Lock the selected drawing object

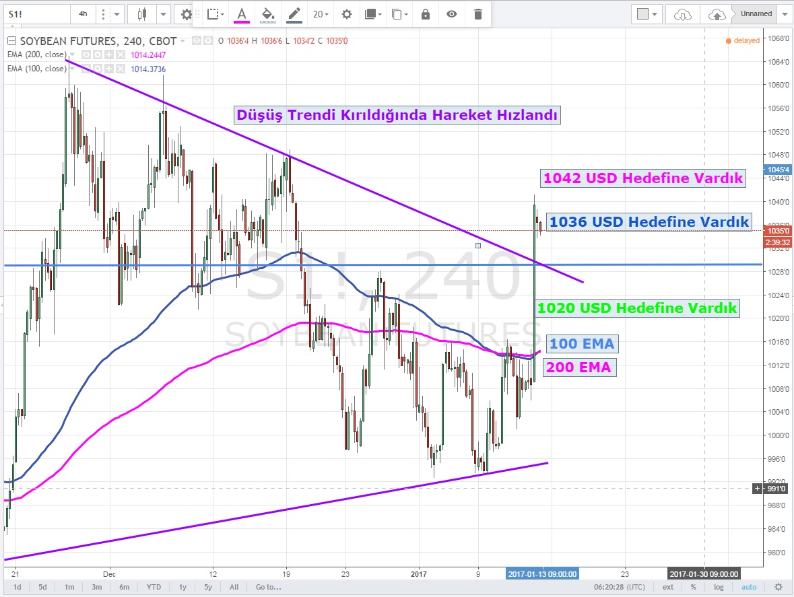point(425,13)
